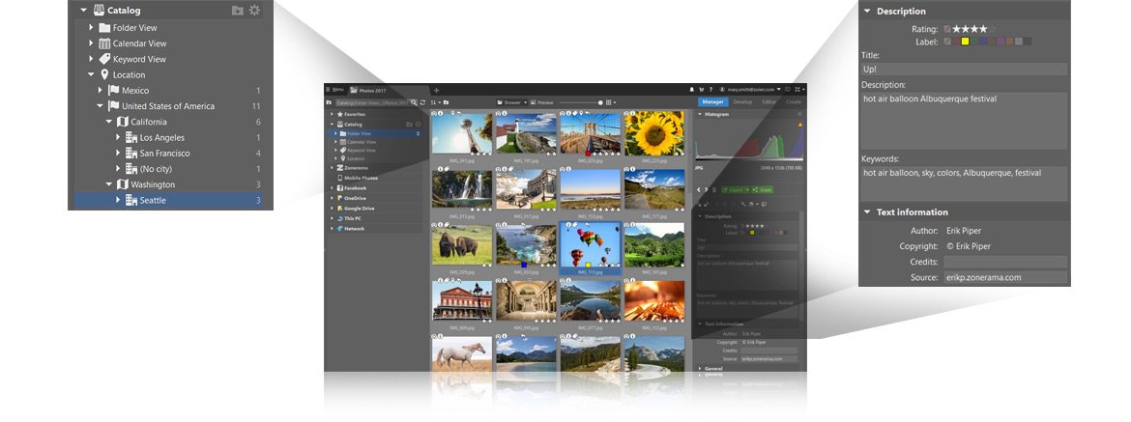Adjust the thumbnail size slider handle
The width and height of the screenshot is (1131, 422).
(x=601, y=102)
